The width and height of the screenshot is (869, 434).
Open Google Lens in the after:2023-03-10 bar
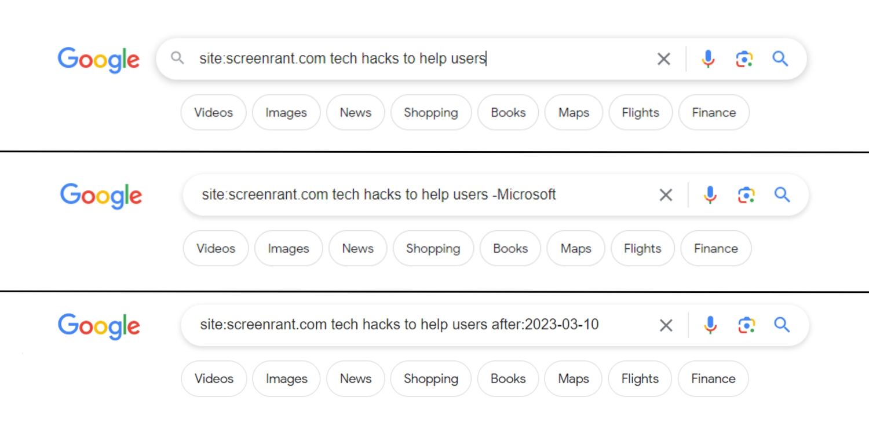[746, 325]
